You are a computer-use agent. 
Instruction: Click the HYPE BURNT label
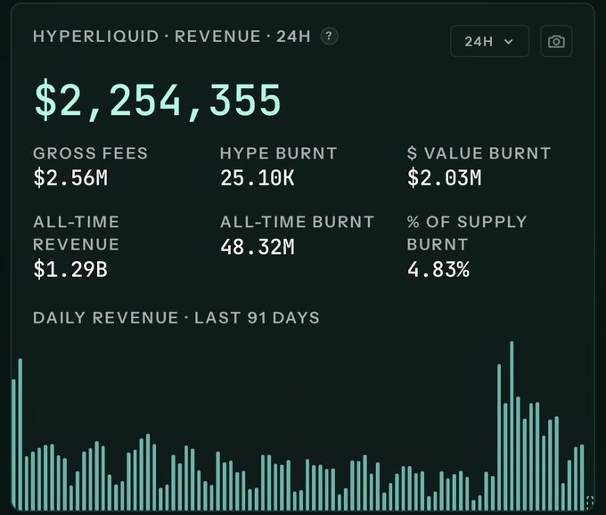(x=278, y=153)
